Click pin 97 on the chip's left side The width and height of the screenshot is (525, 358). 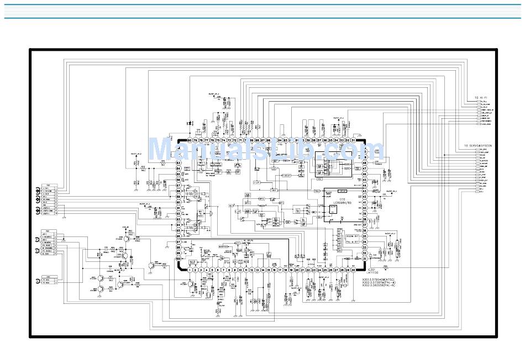(x=179, y=242)
